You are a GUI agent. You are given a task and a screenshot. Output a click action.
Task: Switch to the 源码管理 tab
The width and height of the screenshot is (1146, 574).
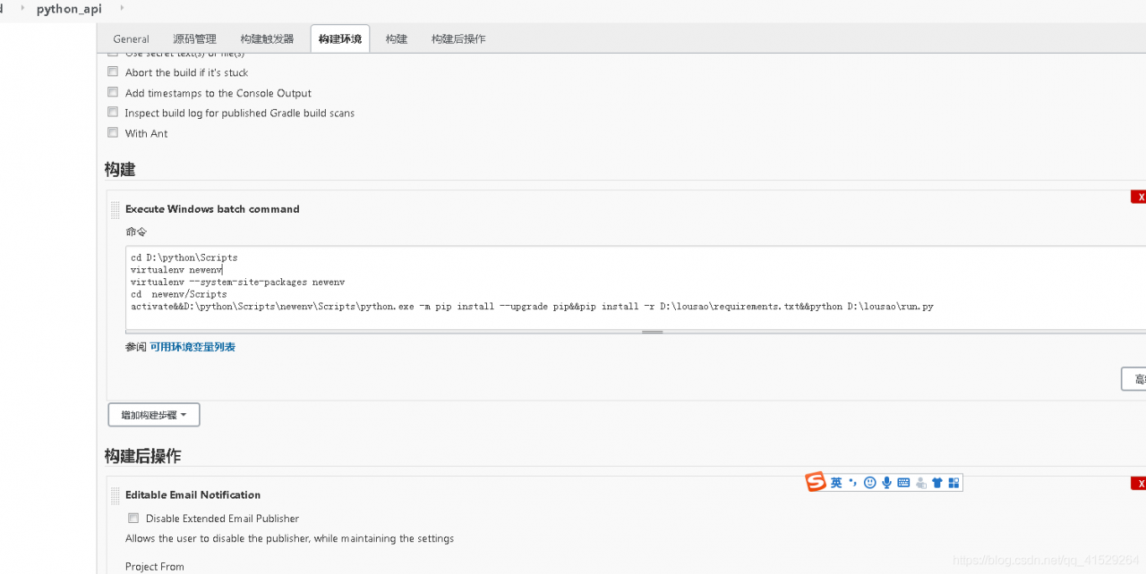click(194, 39)
